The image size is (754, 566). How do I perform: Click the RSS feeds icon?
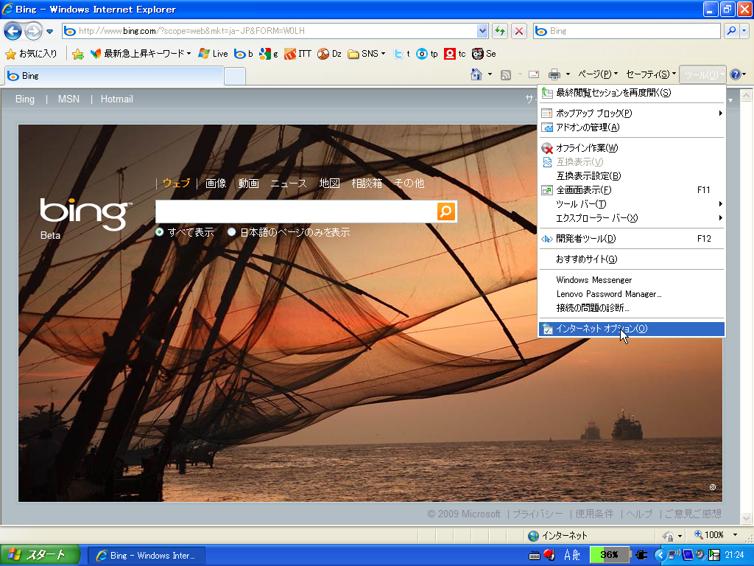(506, 74)
